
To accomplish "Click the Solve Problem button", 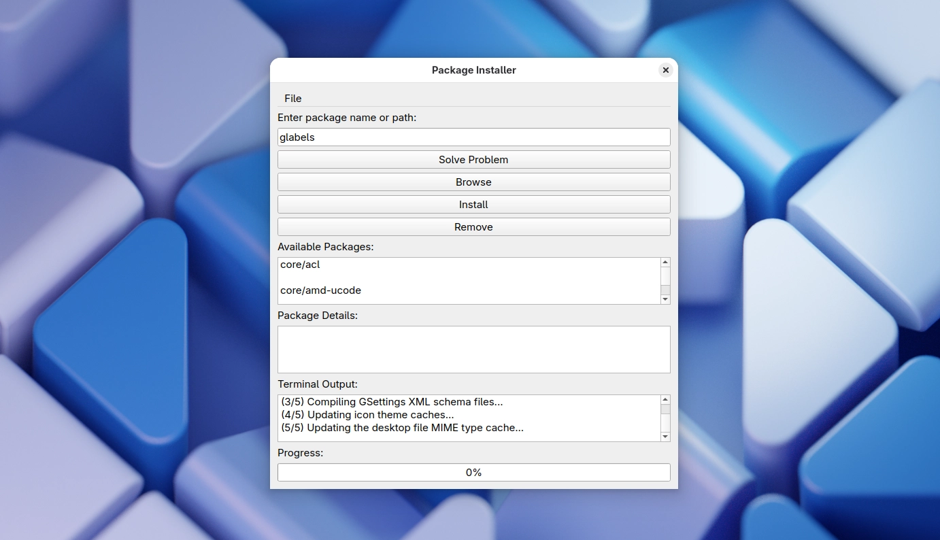I will 473,159.
